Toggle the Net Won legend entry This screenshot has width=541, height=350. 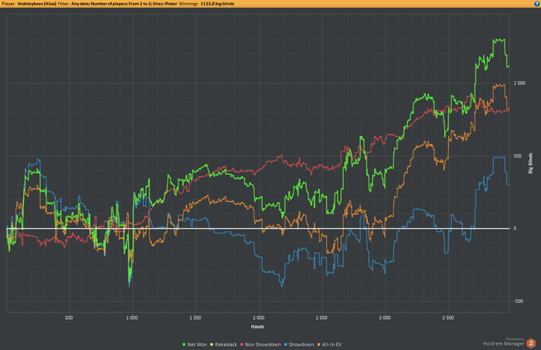click(195, 345)
